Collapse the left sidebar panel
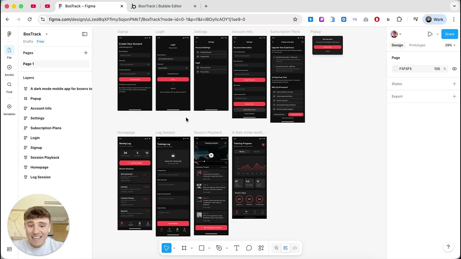Viewport: 461px width, 259px height. [x=85, y=34]
